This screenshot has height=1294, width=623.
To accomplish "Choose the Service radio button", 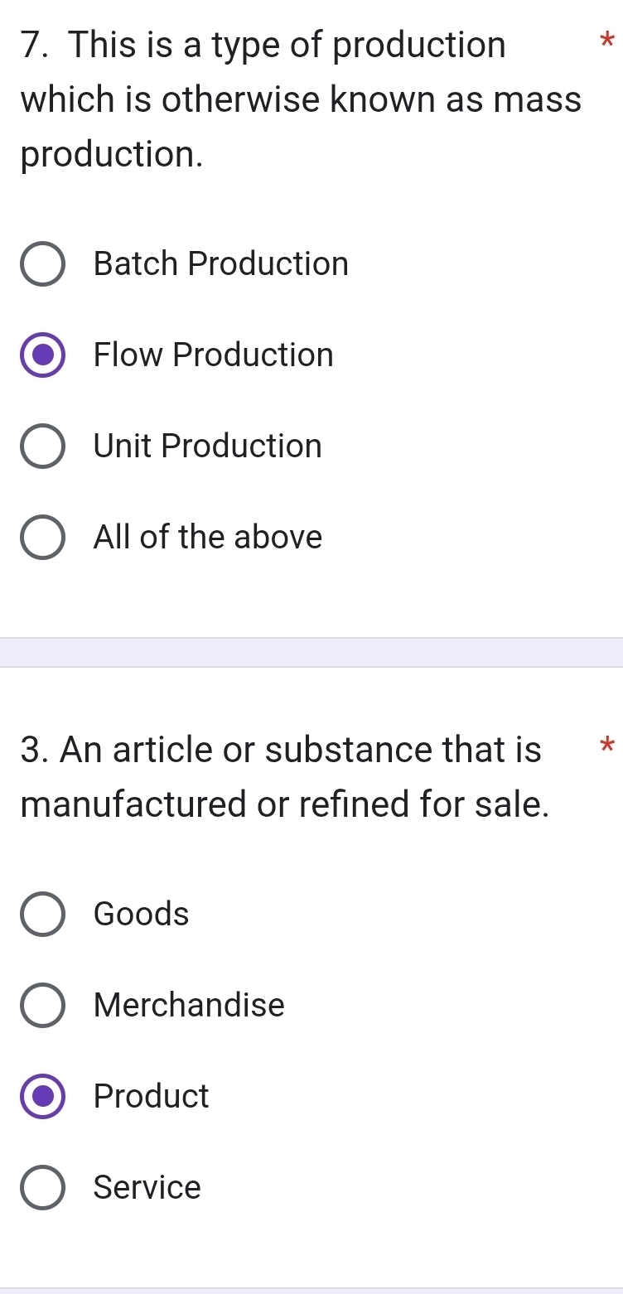I will point(43,1188).
